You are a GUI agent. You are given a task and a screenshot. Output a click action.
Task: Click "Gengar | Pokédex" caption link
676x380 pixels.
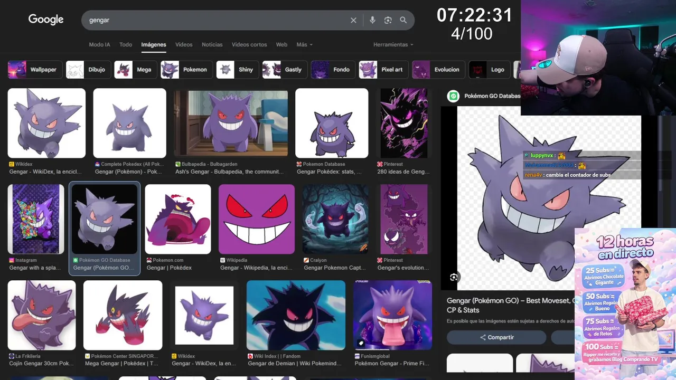tap(169, 268)
